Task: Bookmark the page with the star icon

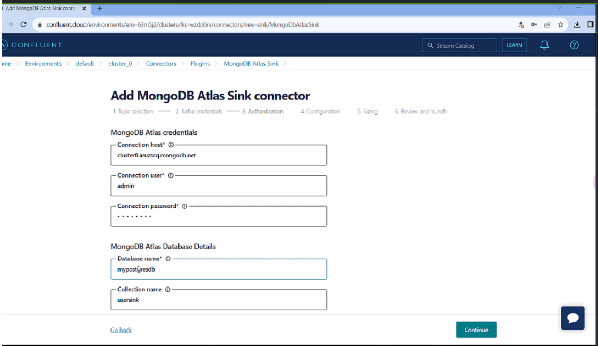Action: tap(560, 24)
